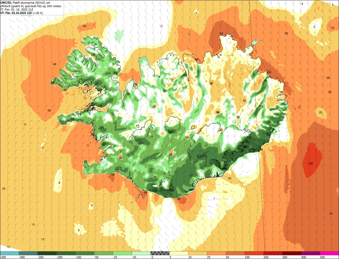This screenshot has width=339, height=259.
Task: Click the map value '23'
Action: tap(4, 189)
